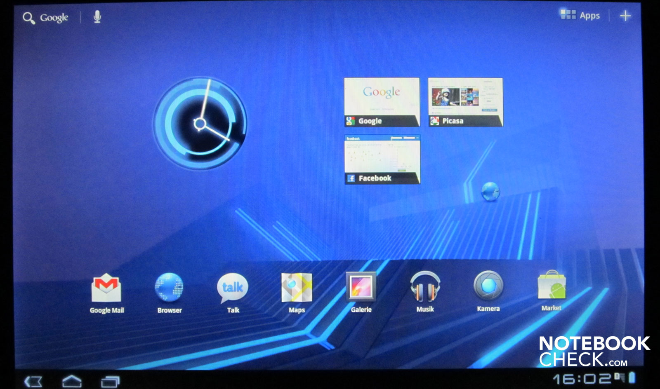Open the Market store app
Image resolution: width=660 pixels, height=389 pixels.
tap(552, 291)
